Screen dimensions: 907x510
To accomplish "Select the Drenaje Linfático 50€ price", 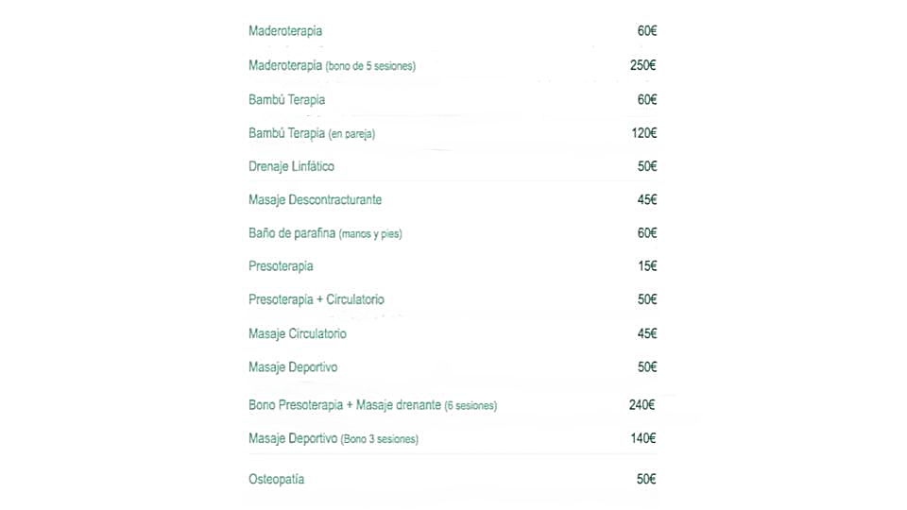I will (x=646, y=166).
